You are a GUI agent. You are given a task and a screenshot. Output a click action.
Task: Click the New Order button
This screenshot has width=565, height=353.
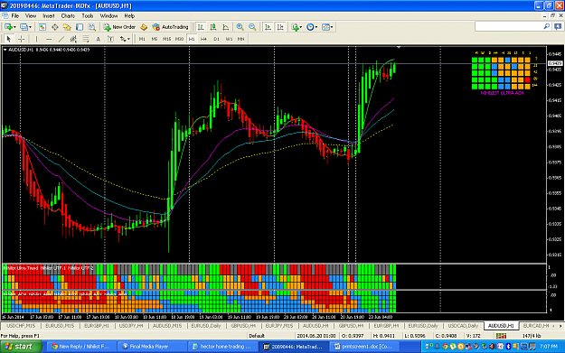pos(119,27)
